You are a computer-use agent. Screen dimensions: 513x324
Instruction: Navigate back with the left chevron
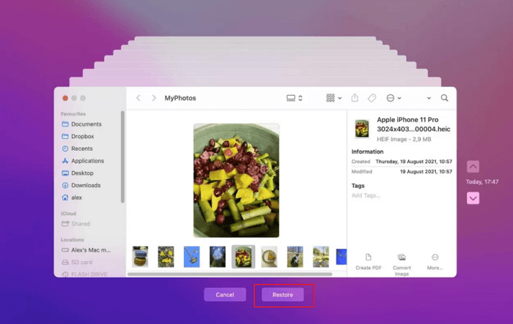[x=139, y=98]
